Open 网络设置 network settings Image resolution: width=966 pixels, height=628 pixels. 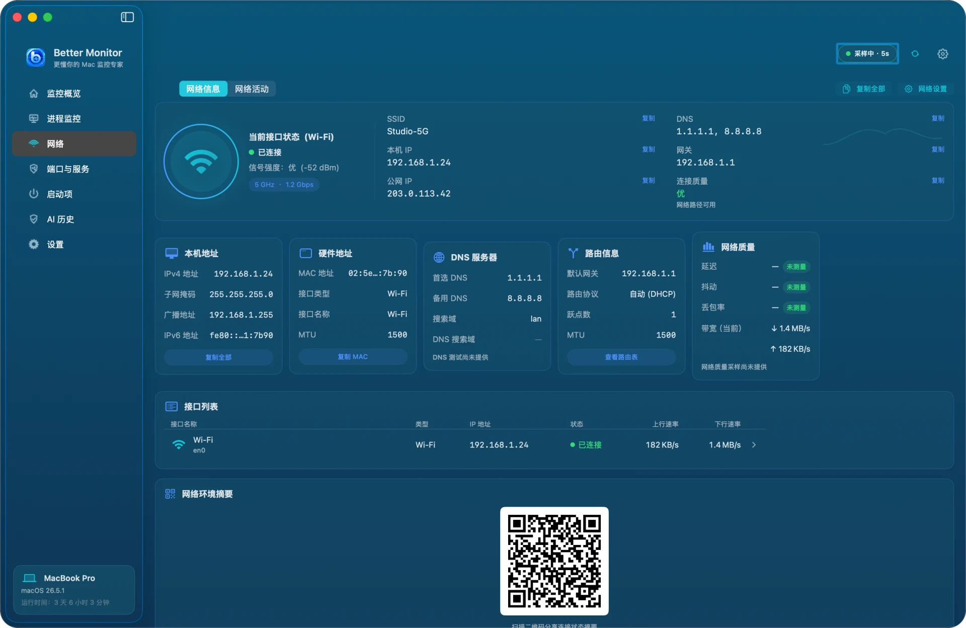coord(926,89)
